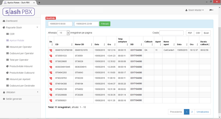Click current page 1 button
221x119 pixels.
[x=187, y=112]
